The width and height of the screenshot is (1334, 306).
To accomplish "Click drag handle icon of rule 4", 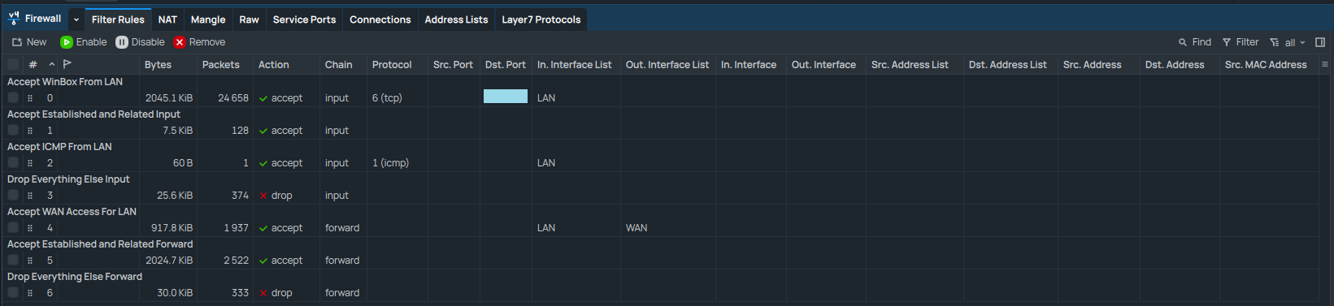I will point(30,228).
